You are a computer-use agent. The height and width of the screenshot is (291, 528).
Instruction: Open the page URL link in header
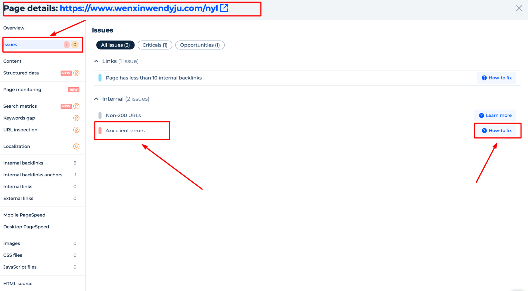[139, 8]
